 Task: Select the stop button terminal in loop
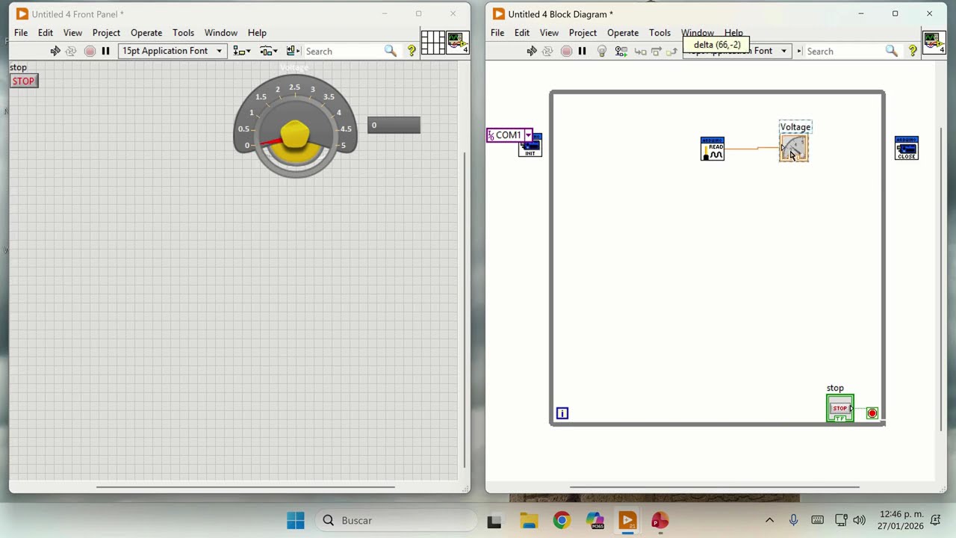tap(840, 409)
